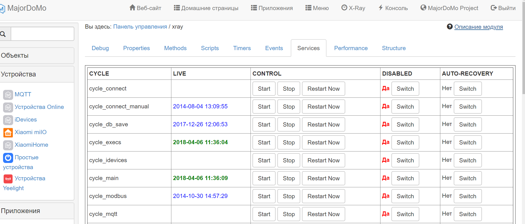Click the house icon beside Веб-сайт

click(x=132, y=8)
